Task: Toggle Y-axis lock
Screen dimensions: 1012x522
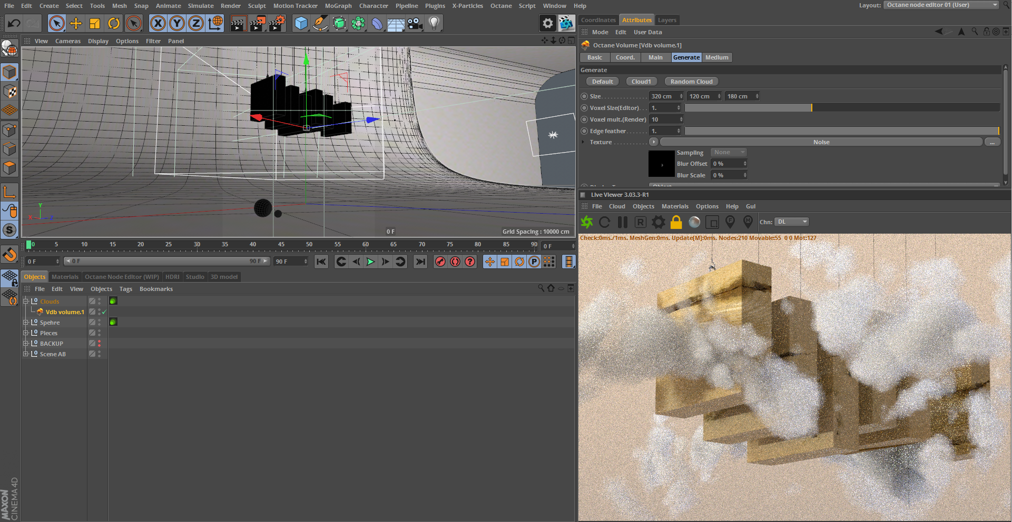Action: (177, 23)
